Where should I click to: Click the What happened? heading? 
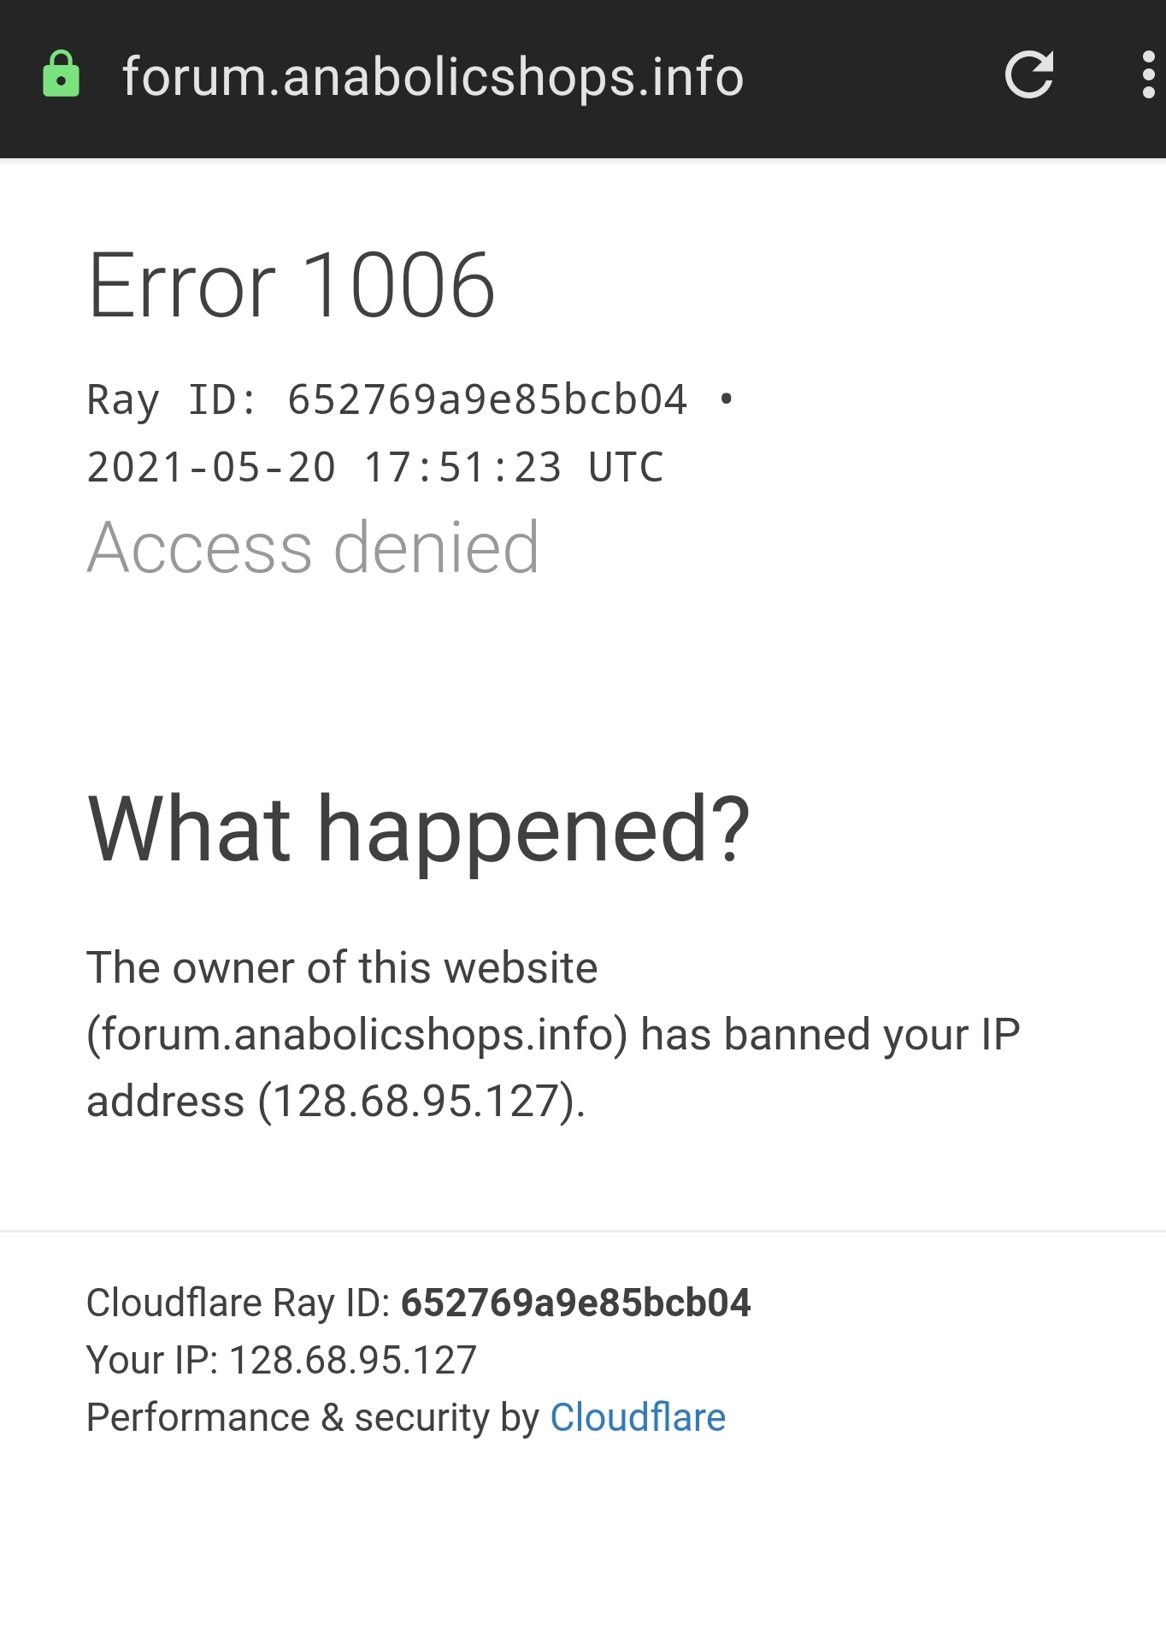(x=418, y=829)
